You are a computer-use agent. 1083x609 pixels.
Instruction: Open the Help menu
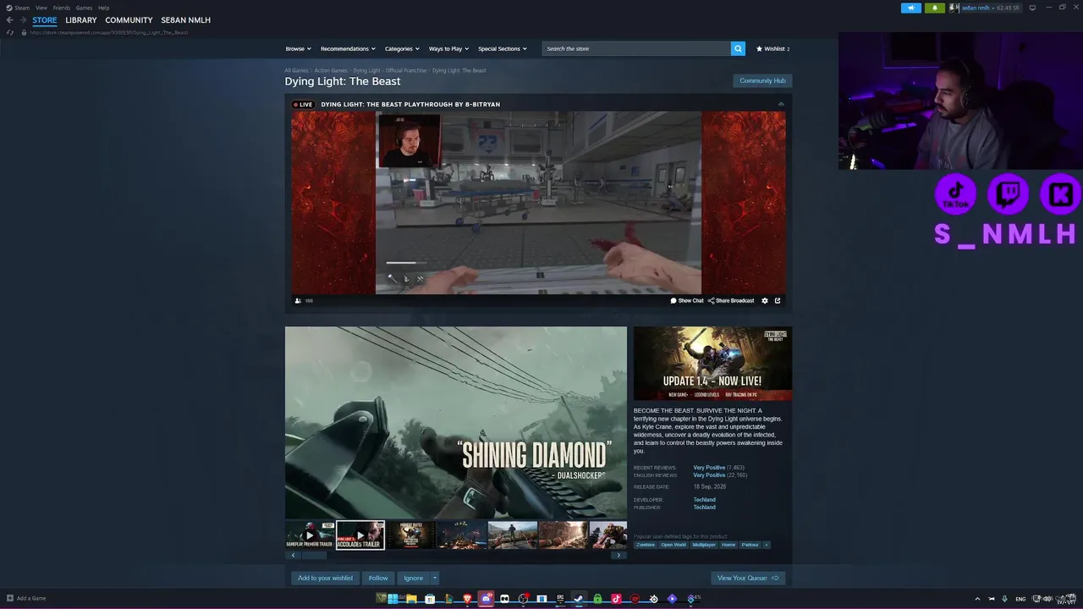coord(103,8)
